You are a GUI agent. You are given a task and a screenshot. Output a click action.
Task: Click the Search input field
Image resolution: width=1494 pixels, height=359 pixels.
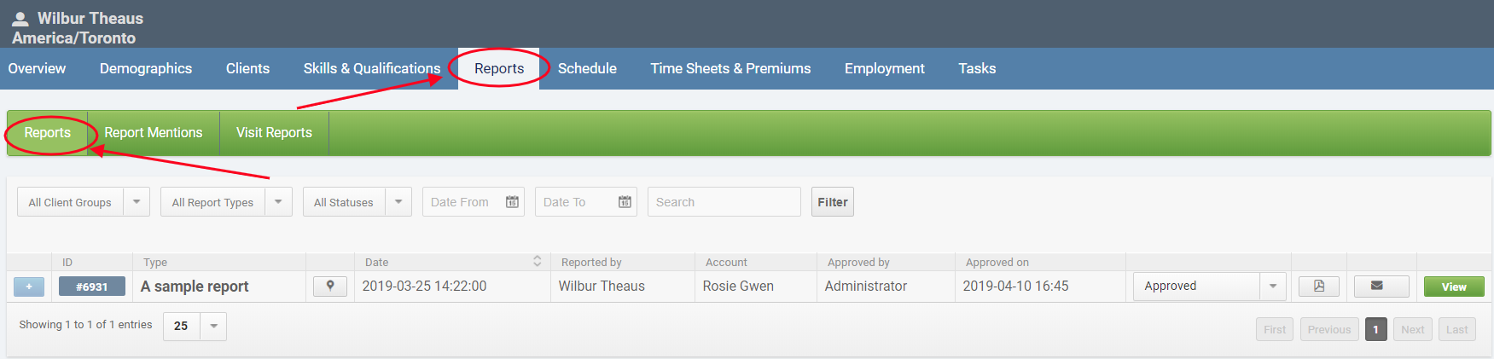[x=724, y=202]
